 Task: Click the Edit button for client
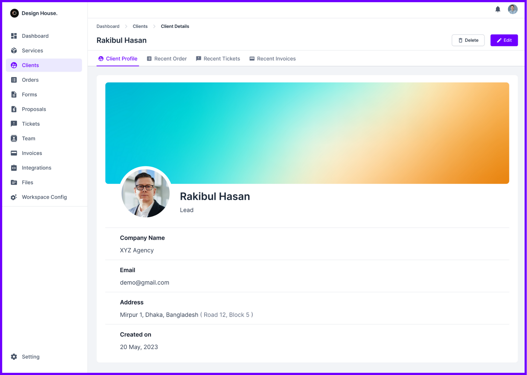click(x=504, y=40)
